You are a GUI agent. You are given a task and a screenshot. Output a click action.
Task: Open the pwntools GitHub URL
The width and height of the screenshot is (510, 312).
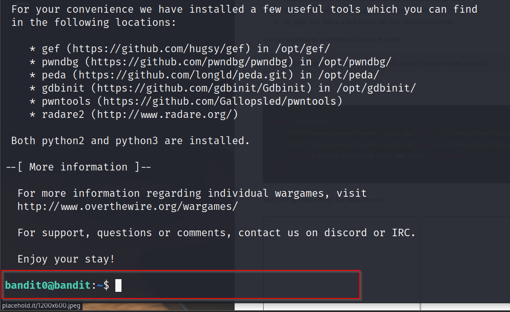click(x=220, y=101)
